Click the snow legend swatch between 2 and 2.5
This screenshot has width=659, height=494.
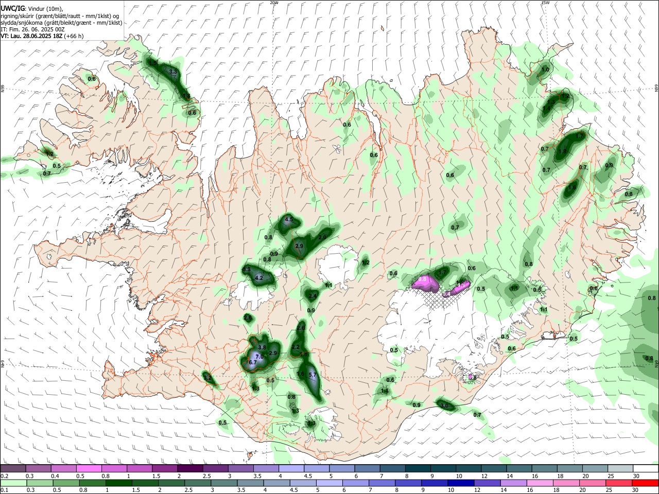coord(190,469)
